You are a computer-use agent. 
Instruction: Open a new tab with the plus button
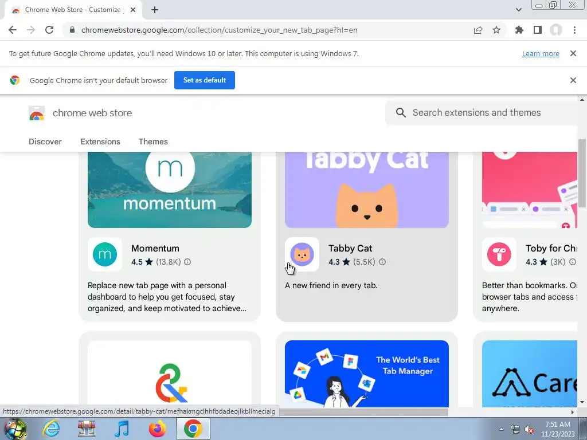point(155,10)
